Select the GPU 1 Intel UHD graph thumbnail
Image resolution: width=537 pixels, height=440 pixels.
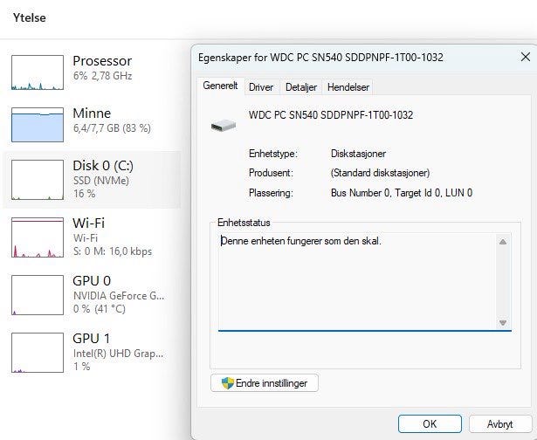tap(38, 353)
